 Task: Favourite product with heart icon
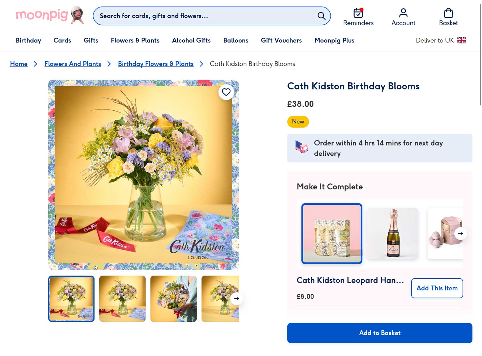(x=226, y=92)
